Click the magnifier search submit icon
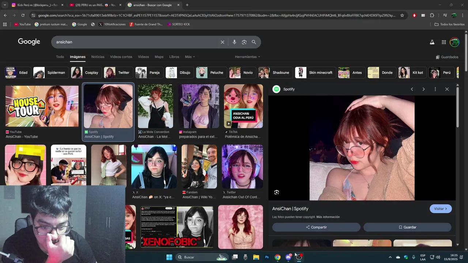Image resolution: width=468 pixels, height=263 pixels. click(x=254, y=42)
